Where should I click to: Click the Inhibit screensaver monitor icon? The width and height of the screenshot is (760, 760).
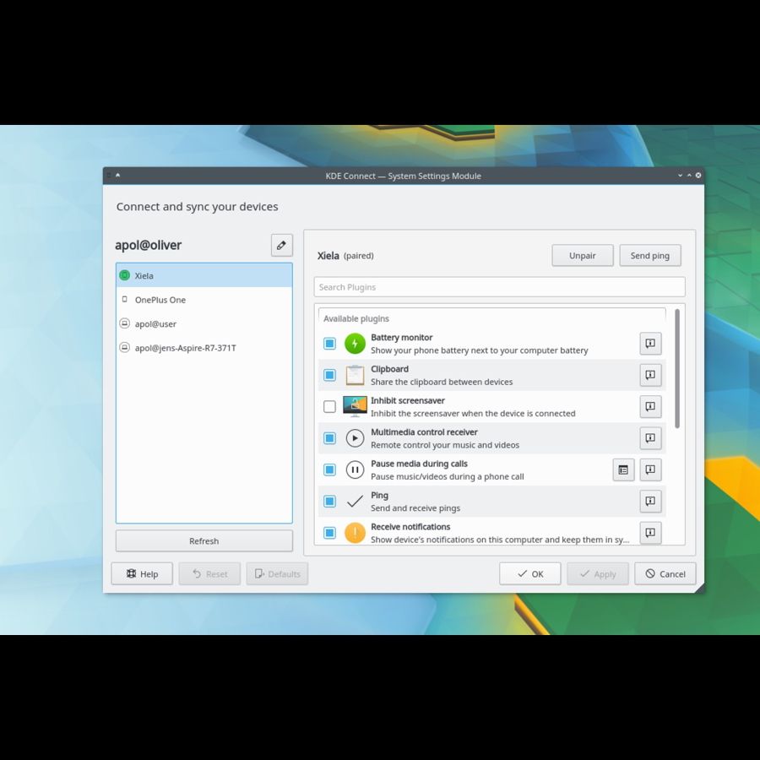(x=355, y=407)
